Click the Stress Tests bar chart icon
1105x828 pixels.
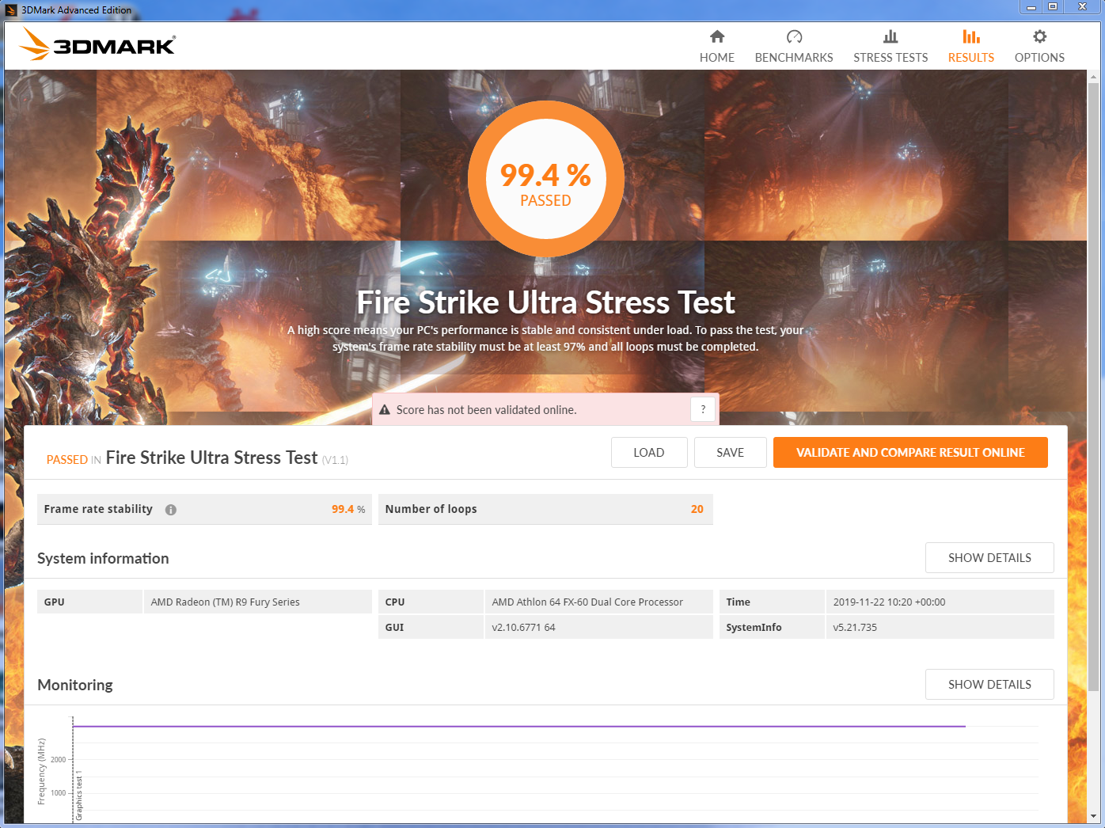click(890, 36)
